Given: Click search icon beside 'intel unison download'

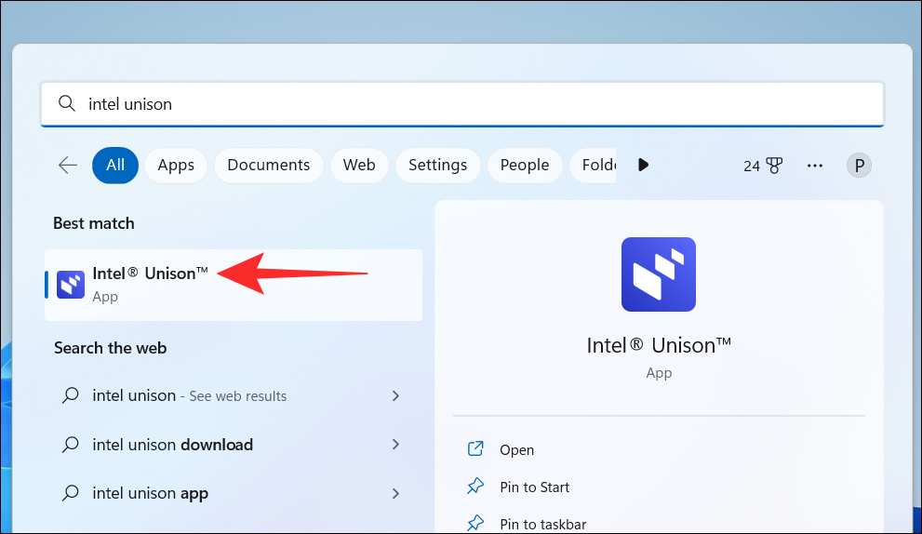Looking at the screenshot, I should [x=71, y=445].
